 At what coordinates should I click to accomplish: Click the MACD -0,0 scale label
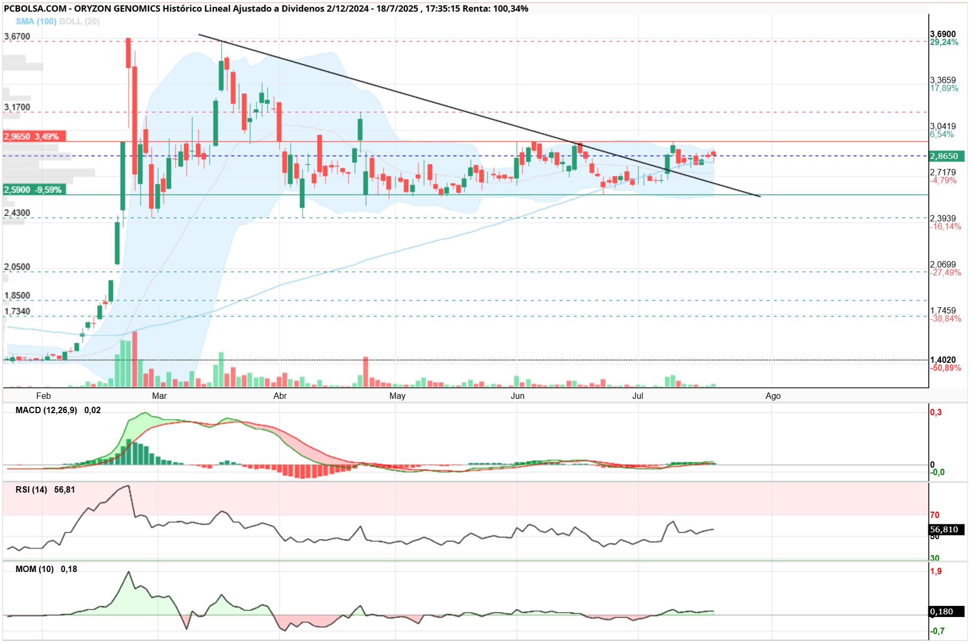click(938, 472)
